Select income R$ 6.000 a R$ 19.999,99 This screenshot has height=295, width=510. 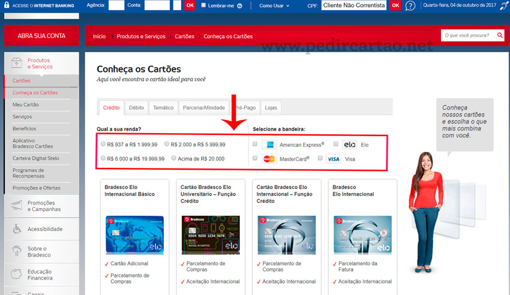[103, 158]
